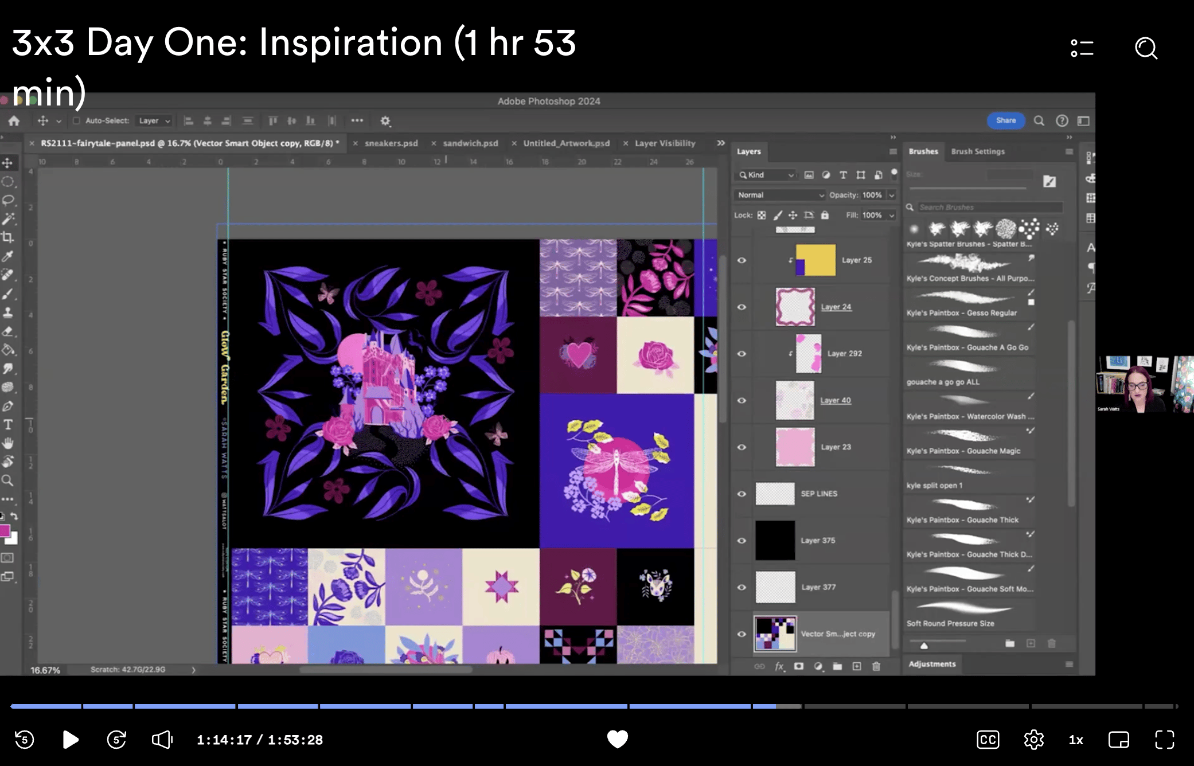Click the Search Brushes field
The width and height of the screenshot is (1194, 766).
[989, 208]
